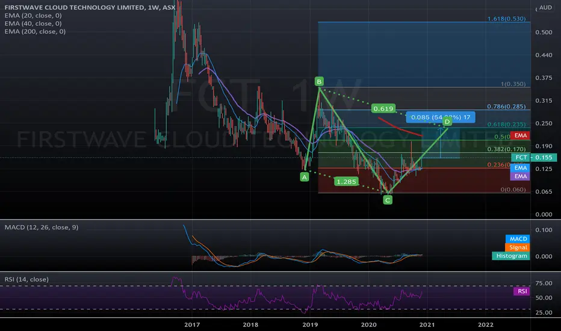Select the EMA (20, close, 0) indicator legend
The height and width of the screenshot is (331, 561).
[33, 16]
